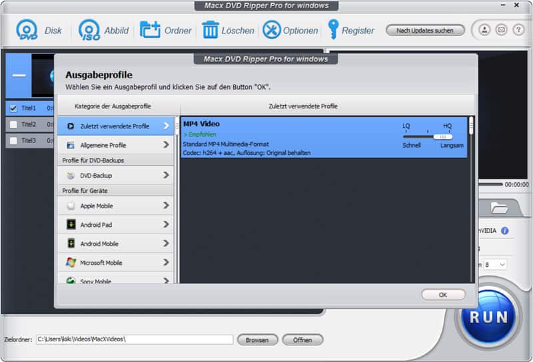533x362 pixels.
Task: Expand Allgemeine Profile chevron
Action: (166, 144)
